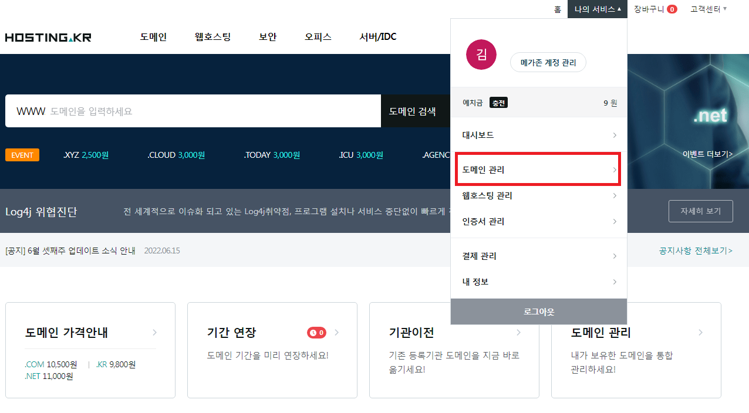This screenshot has width=749, height=413.
Task: Click the HOSTING.KR logo
Action: point(48,36)
